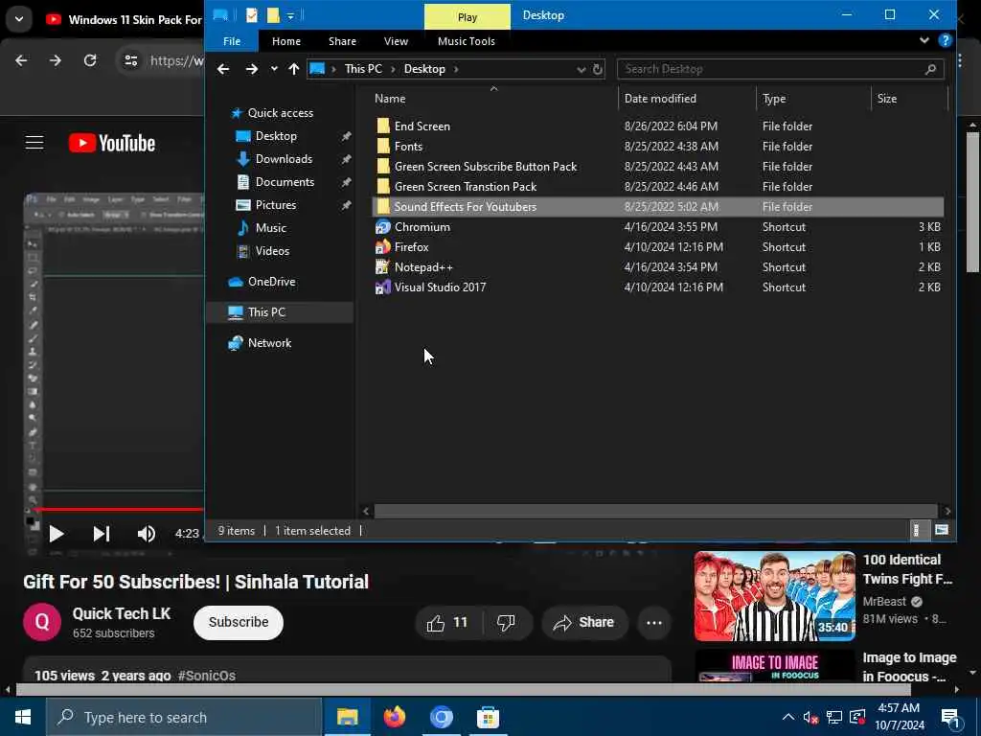981x736 pixels.
Task: Select the Visual Studio 2017 shortcut
Action: [x=440, y=287]
